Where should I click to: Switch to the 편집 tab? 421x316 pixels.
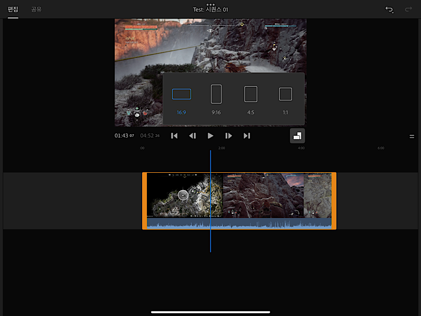13,9
